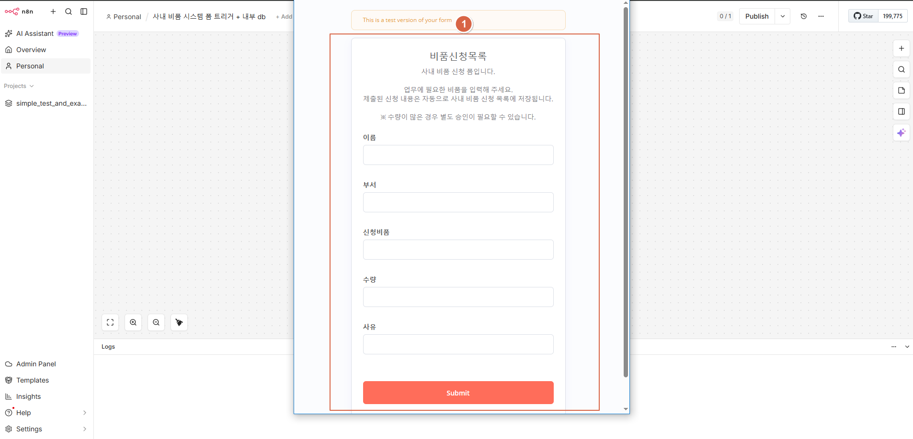Image resolution: width=913 pixels, height=439 pixels.
Task: Expand the Logs panel chevron
Action: 907,347
